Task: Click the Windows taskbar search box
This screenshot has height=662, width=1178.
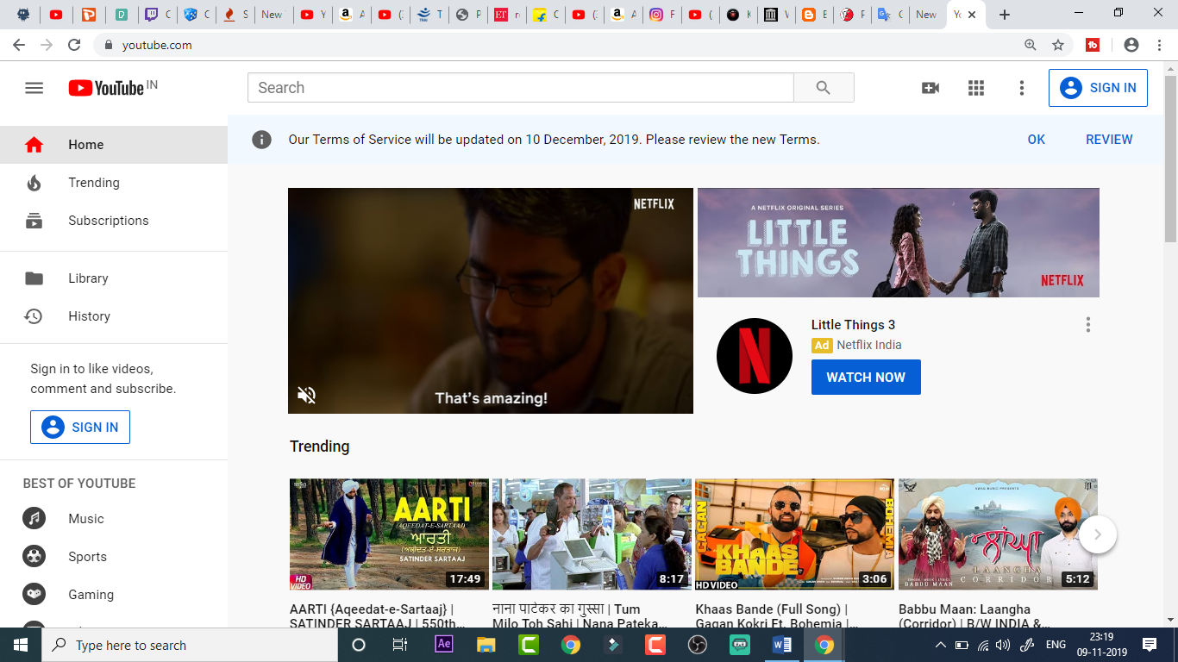Action: point(190,645)
